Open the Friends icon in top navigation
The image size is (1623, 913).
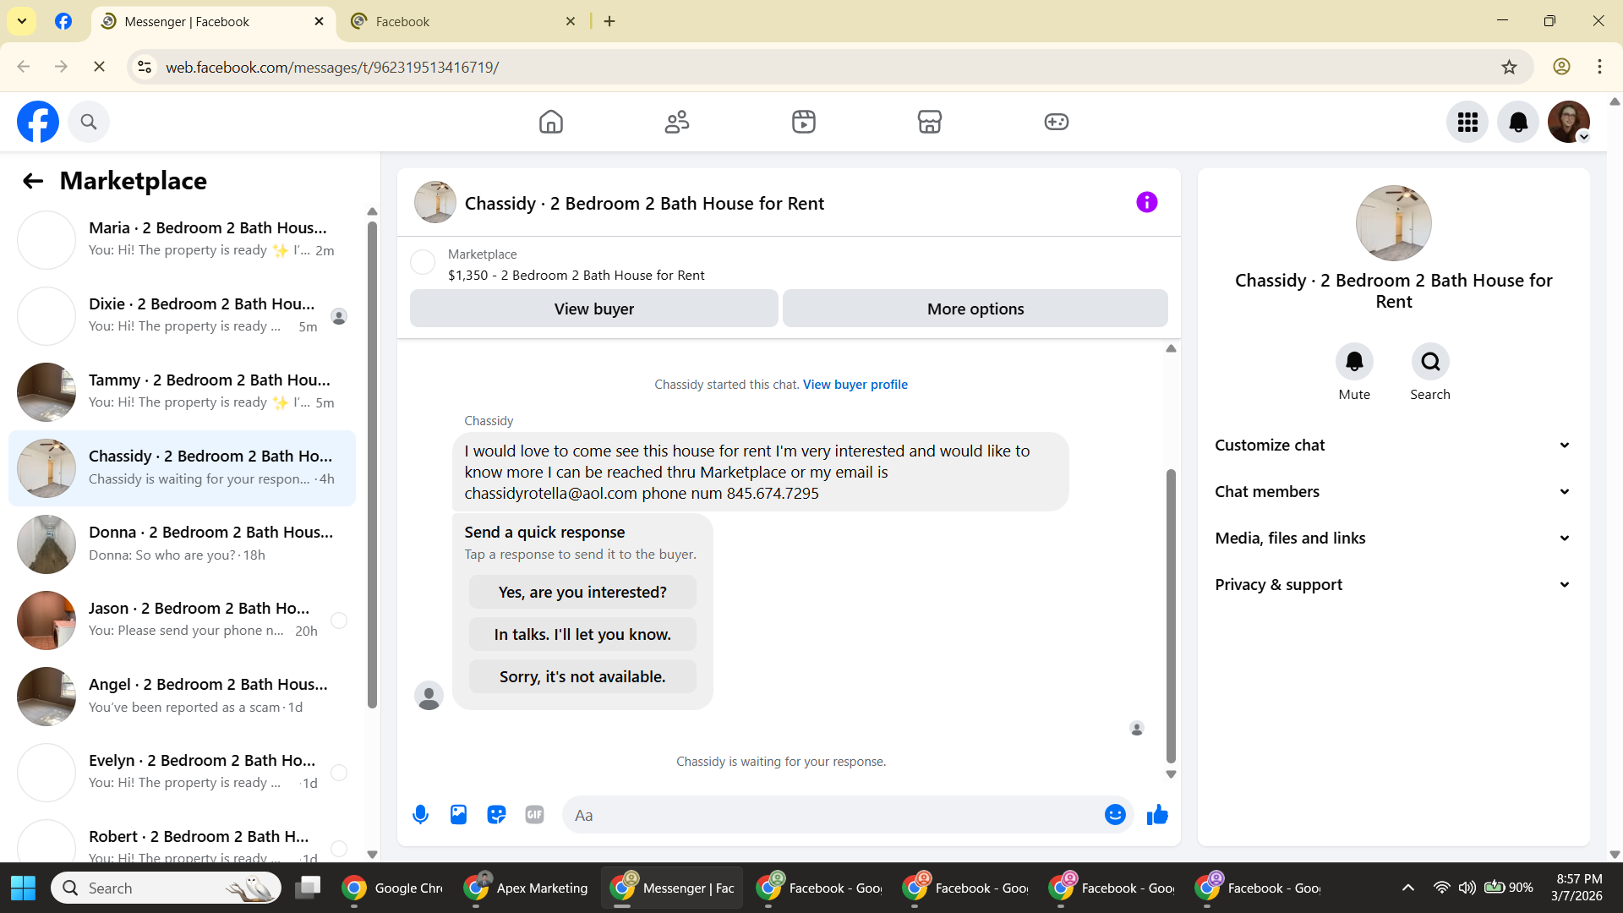(x=677, y=122)
